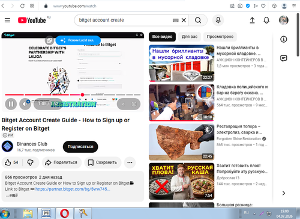Image resolution: width=300 pixels, height=219 pixels.
Task: Go back with browser back arrow
Action: coord(3,6)
